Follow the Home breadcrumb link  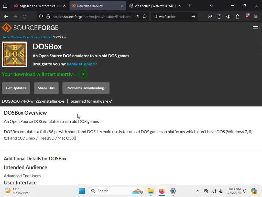tap(6, 37)
